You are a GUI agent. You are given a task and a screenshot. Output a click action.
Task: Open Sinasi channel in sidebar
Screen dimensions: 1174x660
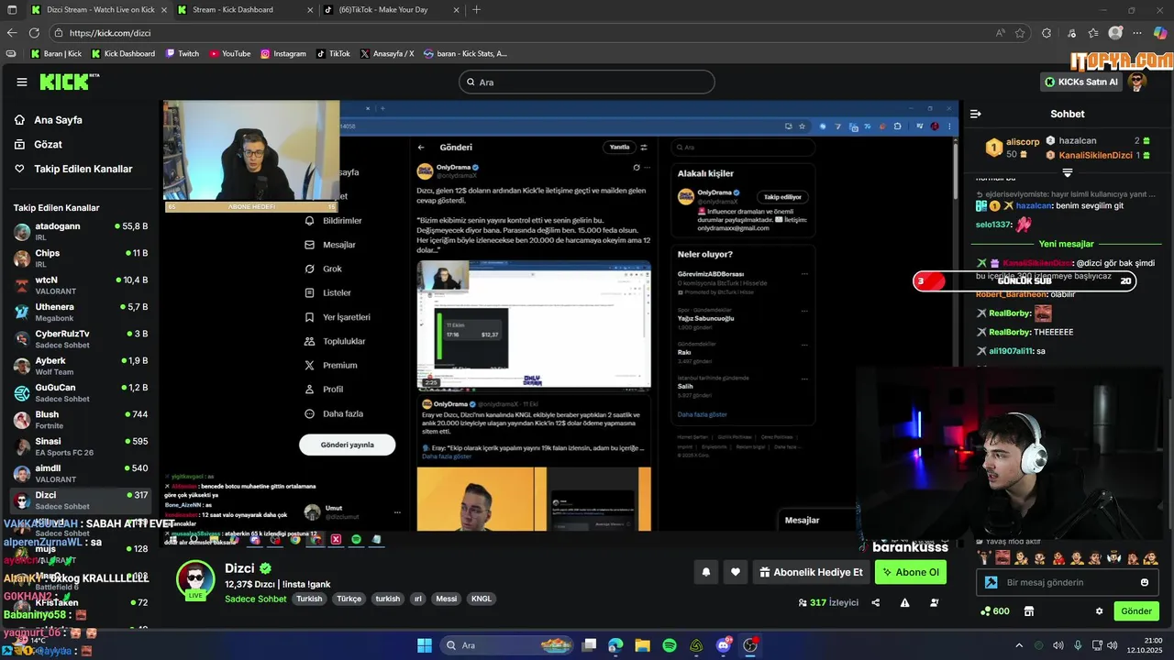coord(81,446)
